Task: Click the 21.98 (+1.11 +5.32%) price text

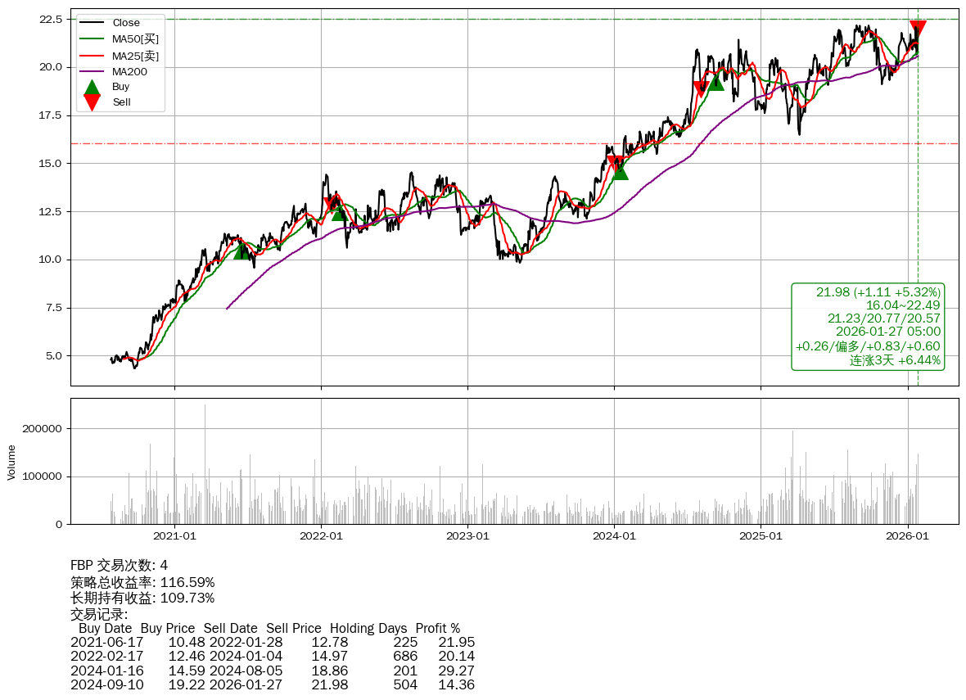Action: [878, 292]
